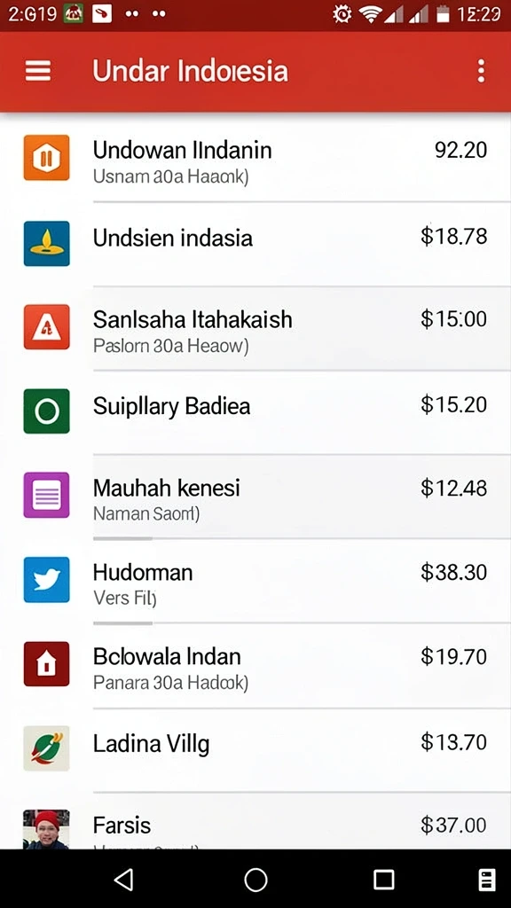Tap the purple list icon for Mauhah kenesi
The image size is (511, 908).
click(x=46, y=495)
